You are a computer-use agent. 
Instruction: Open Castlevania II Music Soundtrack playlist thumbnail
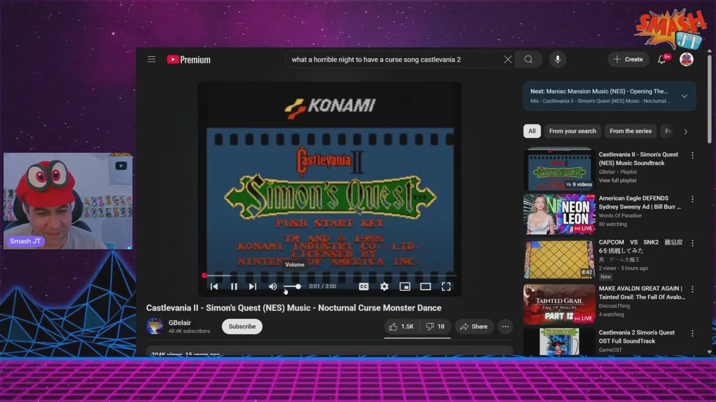(x=559, y=169)
